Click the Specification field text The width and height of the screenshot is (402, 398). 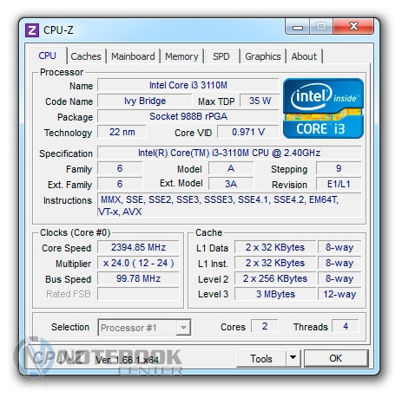point(229,153)
